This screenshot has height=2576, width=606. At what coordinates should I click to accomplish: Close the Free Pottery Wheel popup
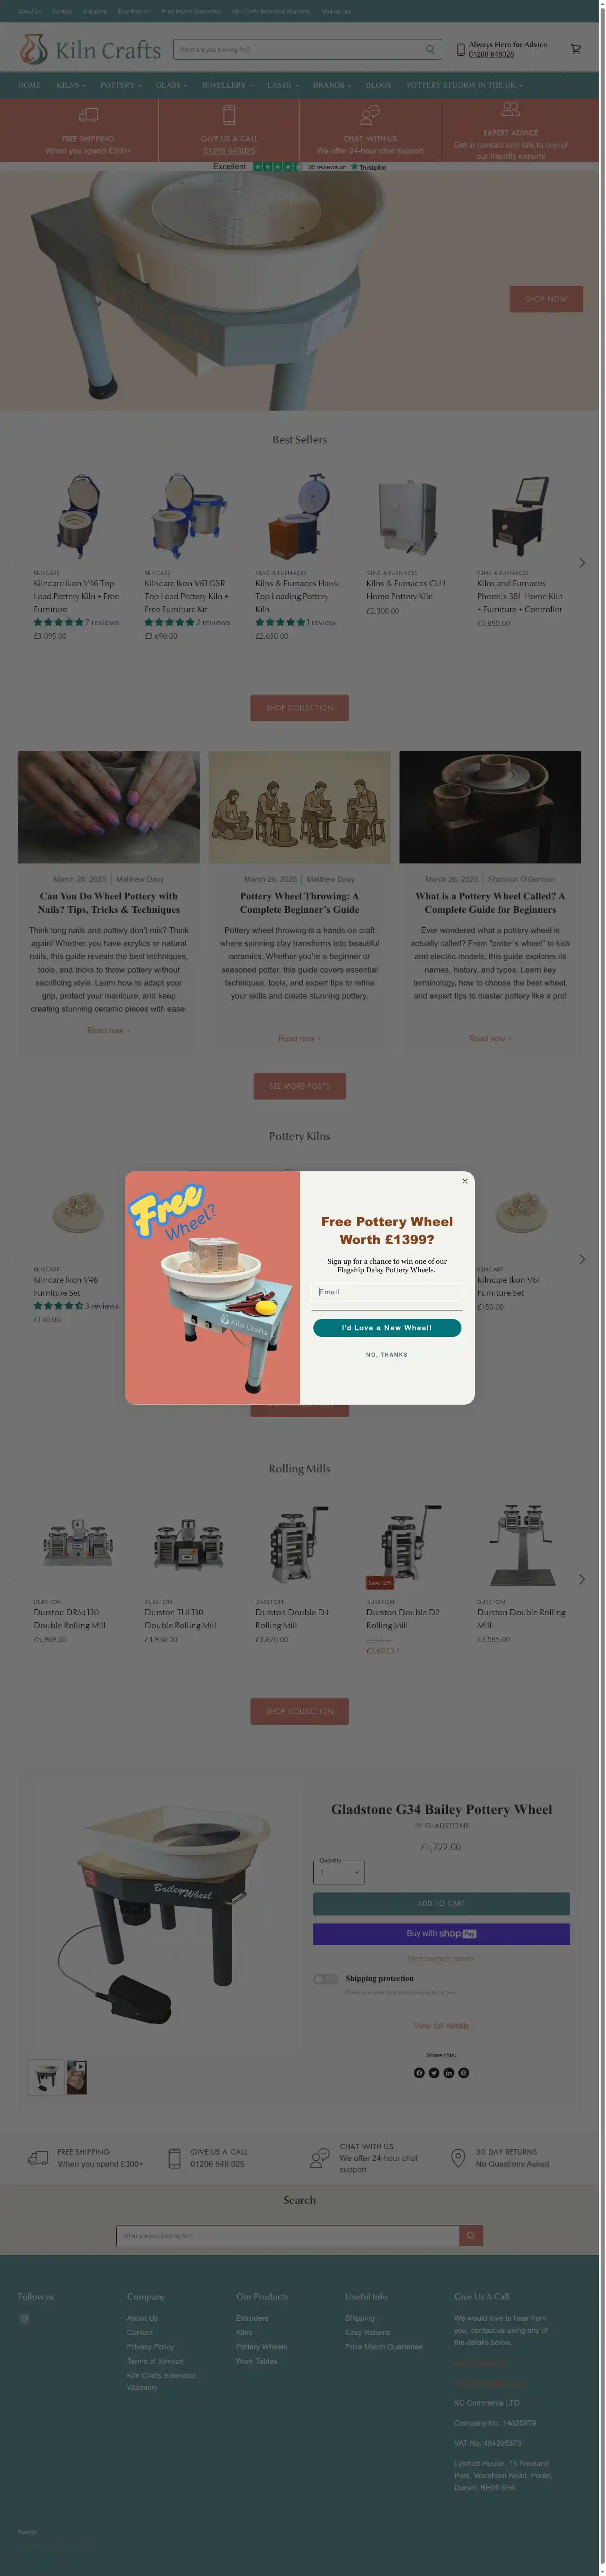point(464,1181)
